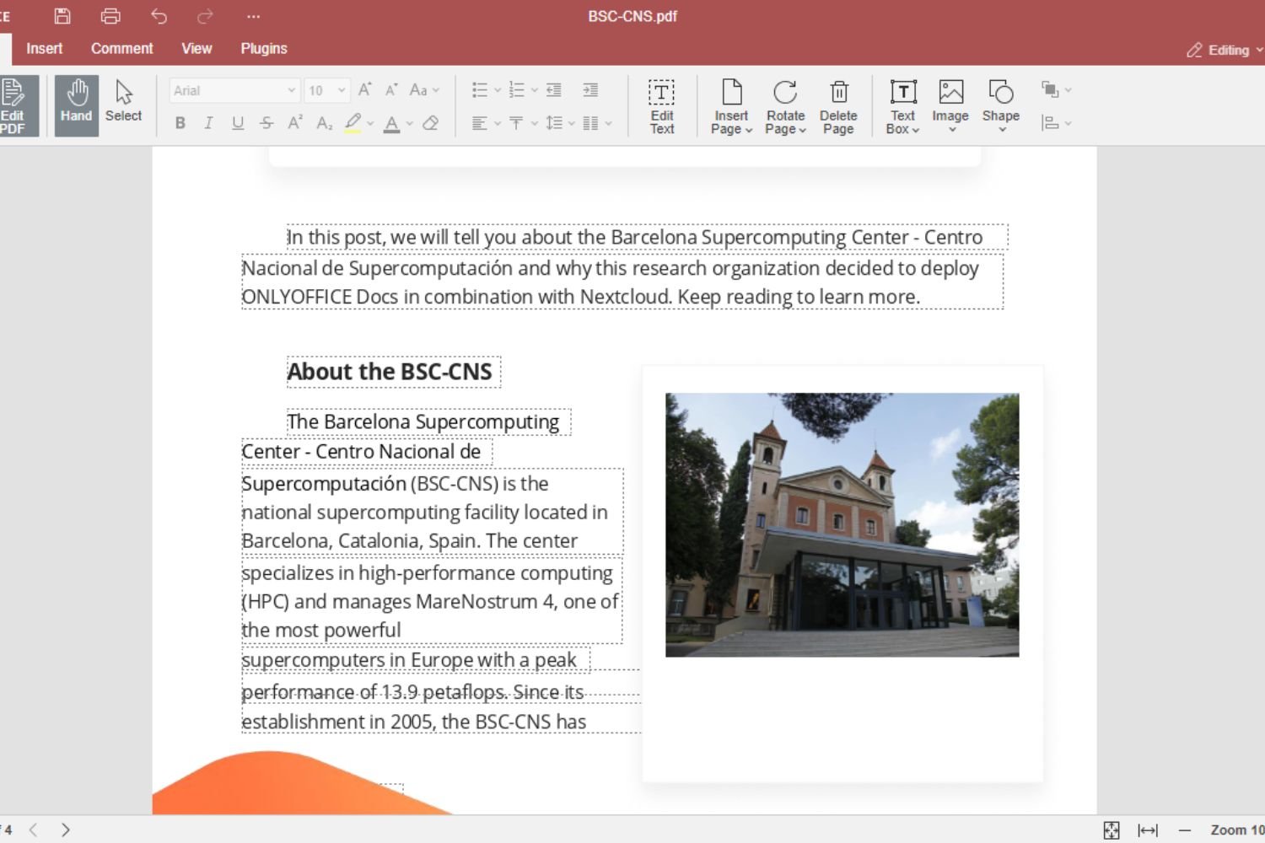Click the Edit Text button
The image size is (1265, 843).
click(x=662, y=106)
